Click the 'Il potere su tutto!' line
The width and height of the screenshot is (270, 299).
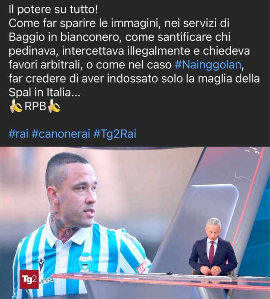tap(53, 10)
